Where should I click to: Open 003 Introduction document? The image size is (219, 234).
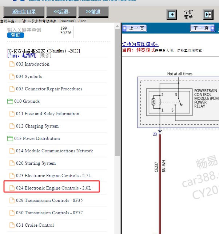33,64
